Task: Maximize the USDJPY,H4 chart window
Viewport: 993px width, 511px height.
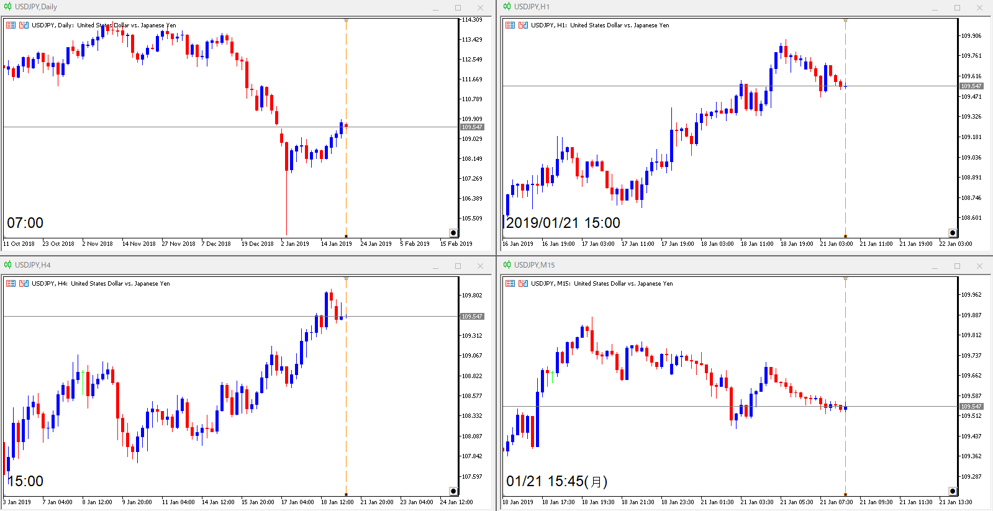Action: point(458,266)
